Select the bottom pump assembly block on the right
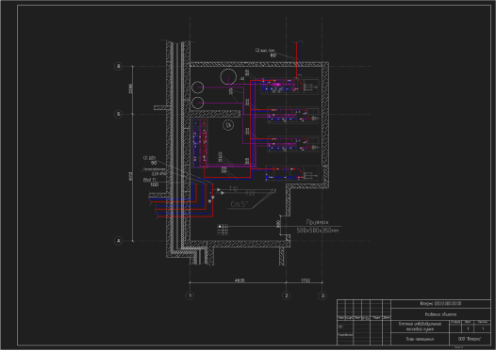Image resolution: width=496 pixels, height=351 pixels. coord(291,173)
